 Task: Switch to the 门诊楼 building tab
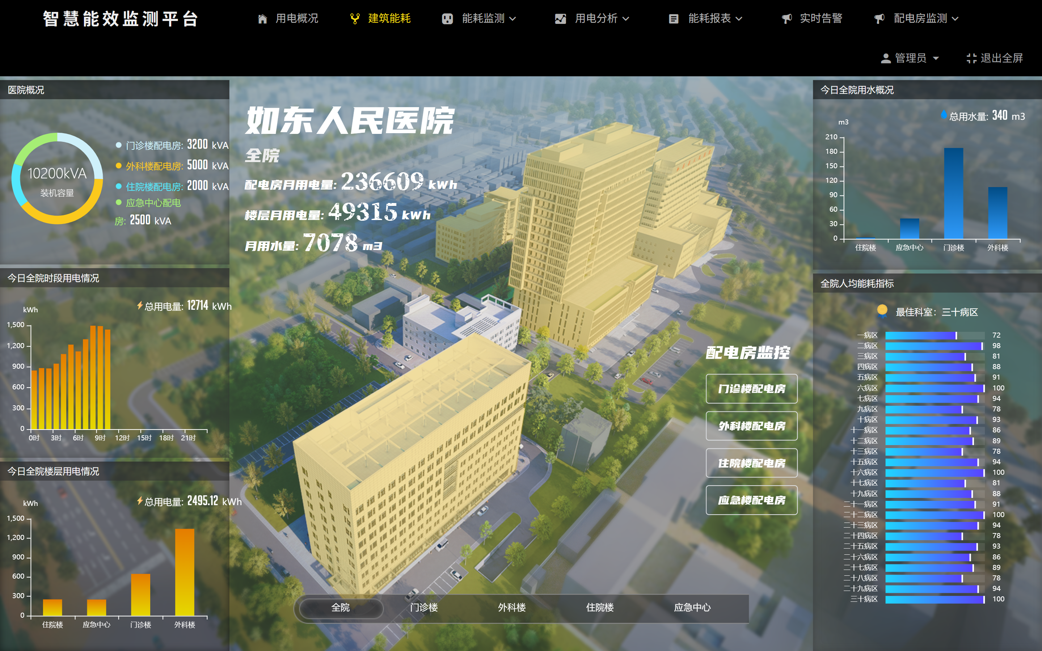[x=424, y=608]
